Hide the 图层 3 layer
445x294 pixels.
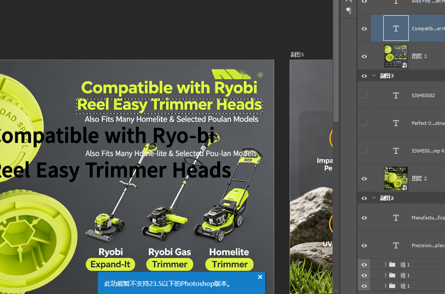click(x=364, y=56)
